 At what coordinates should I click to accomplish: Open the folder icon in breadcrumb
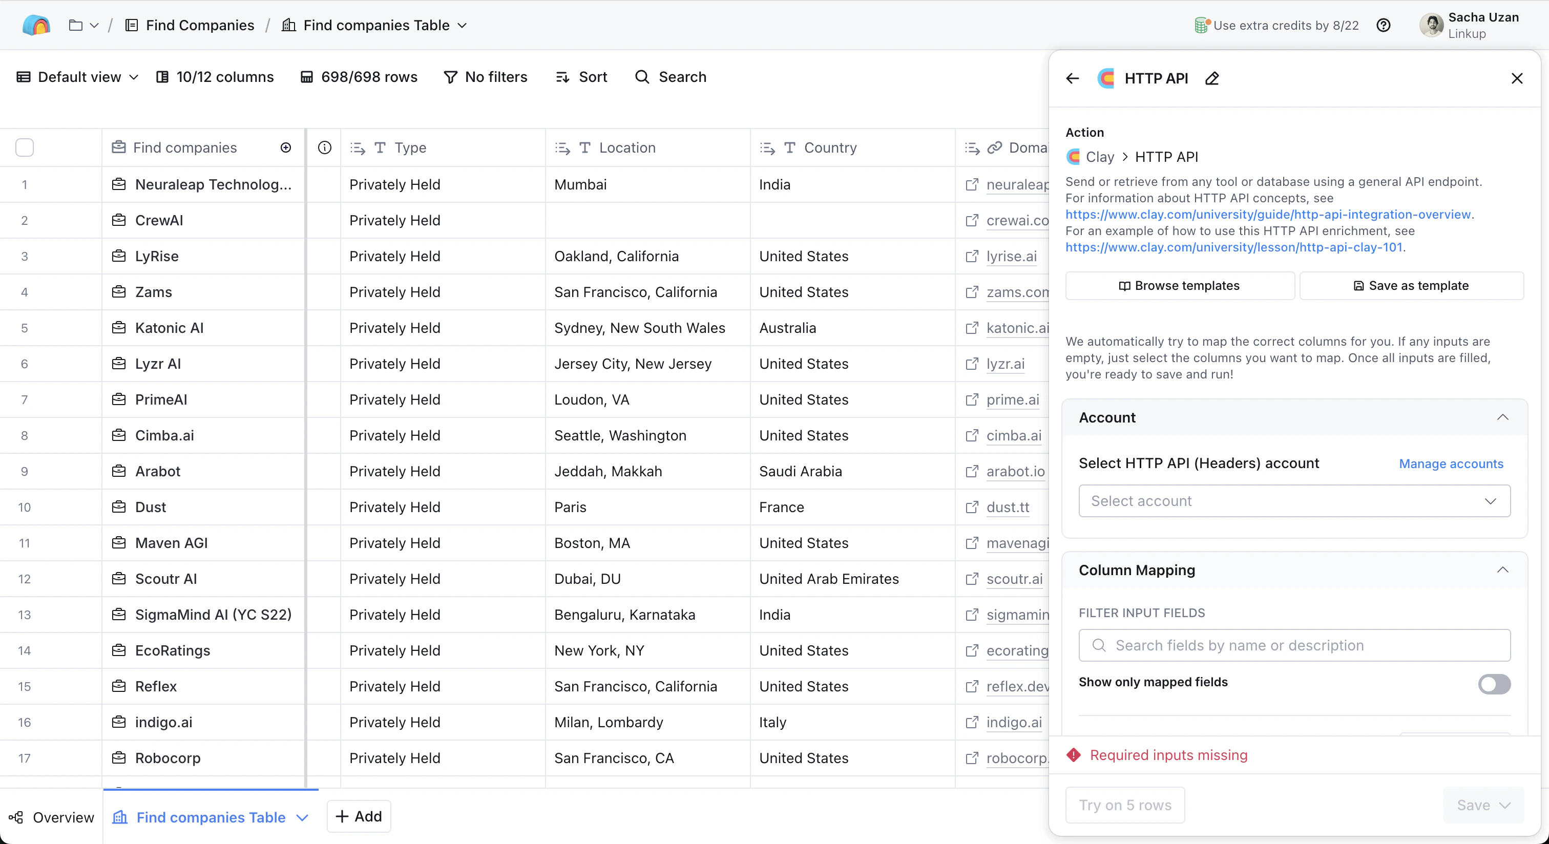click(76, 25)
